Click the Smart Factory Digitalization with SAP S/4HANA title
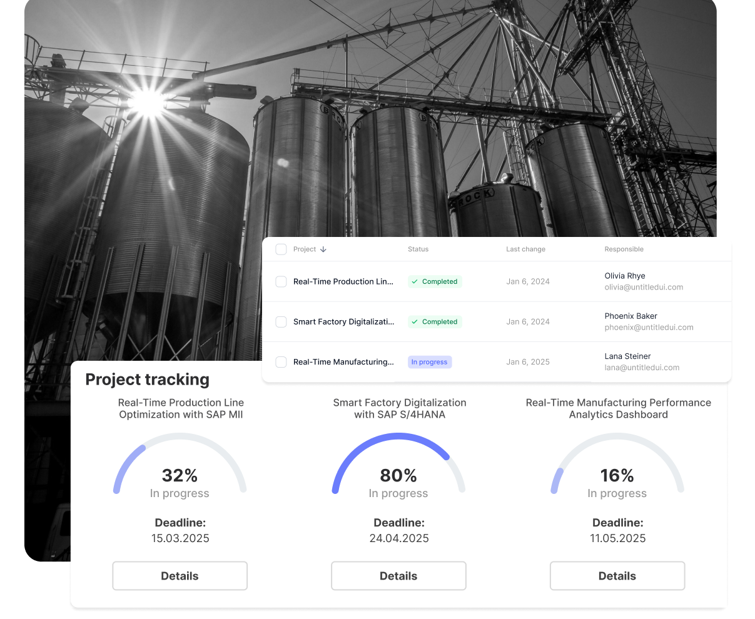 point(400,409)
